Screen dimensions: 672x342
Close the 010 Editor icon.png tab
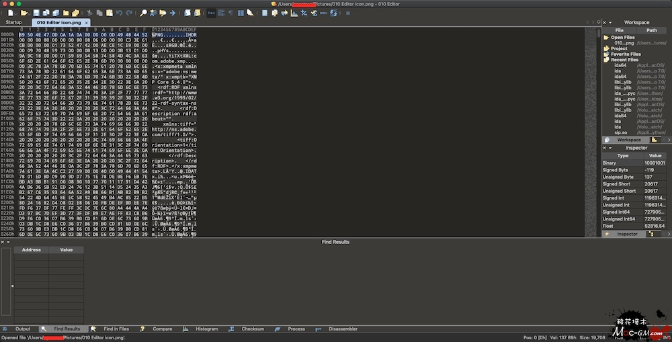[87, 22]
